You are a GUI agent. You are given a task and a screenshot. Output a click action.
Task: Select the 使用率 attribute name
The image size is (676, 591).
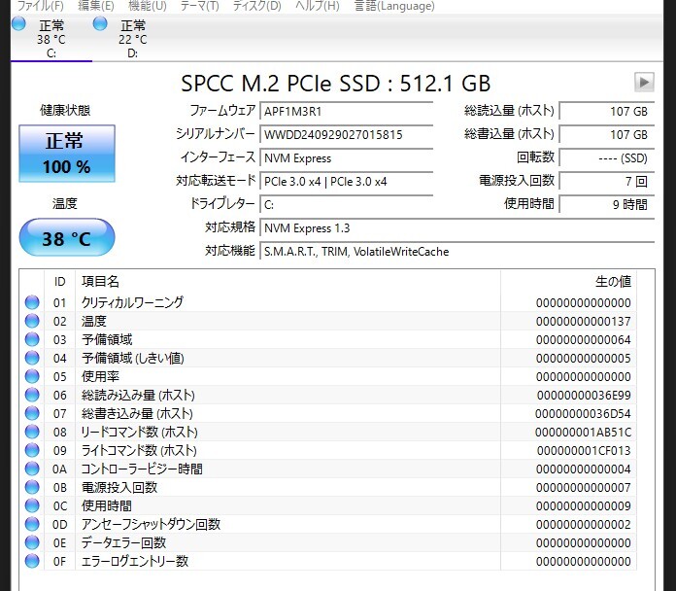100,376
